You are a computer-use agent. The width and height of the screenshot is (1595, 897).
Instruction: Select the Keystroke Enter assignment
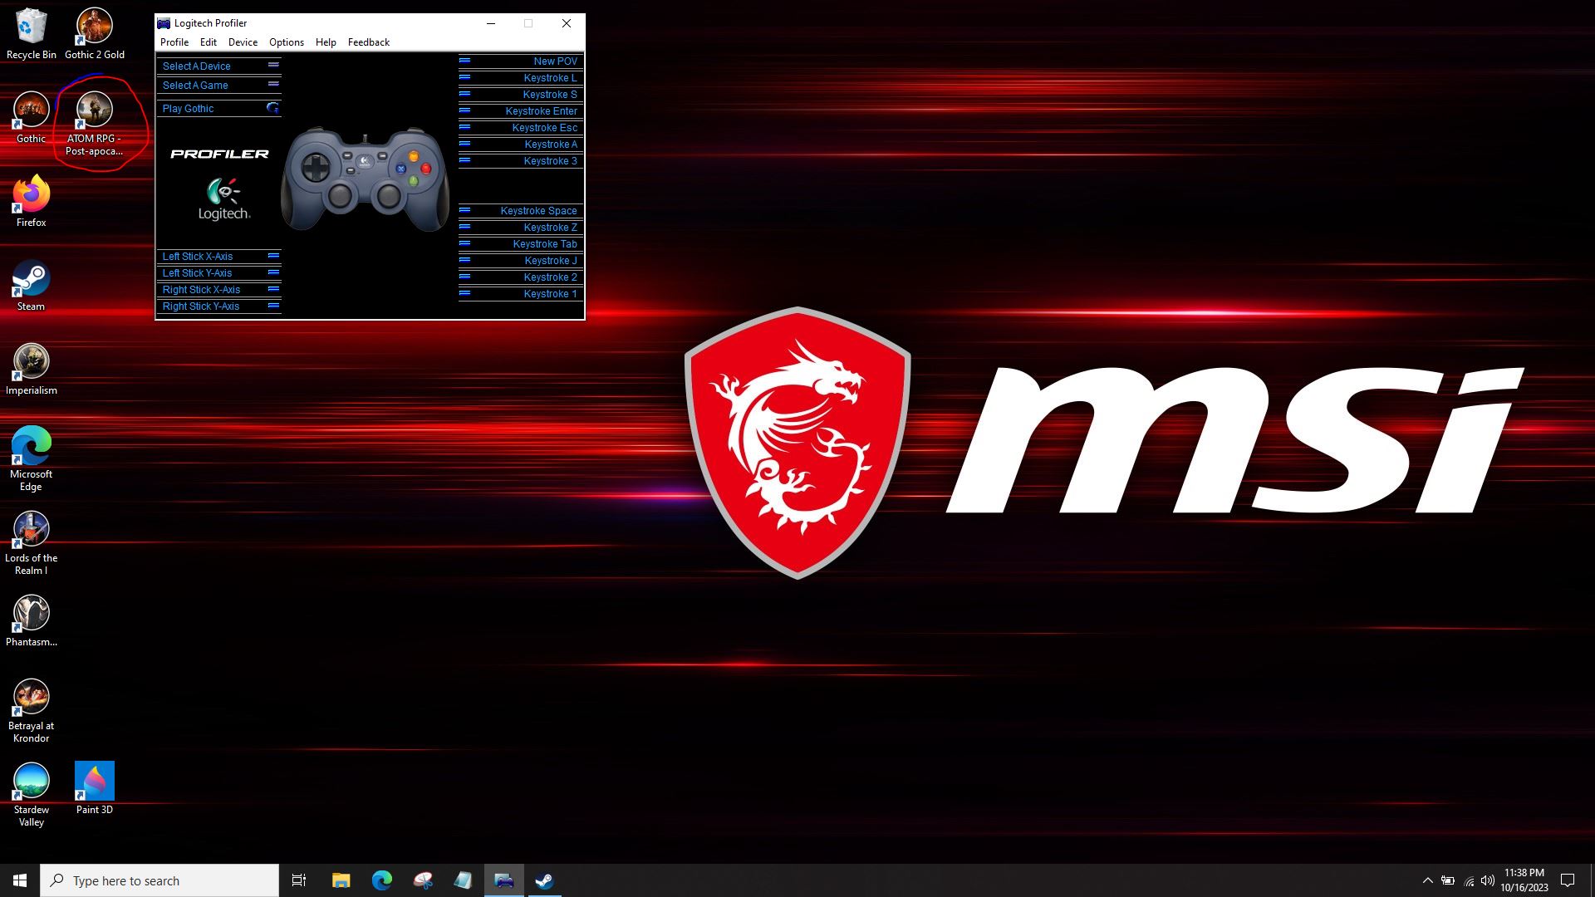coord(521,111)
